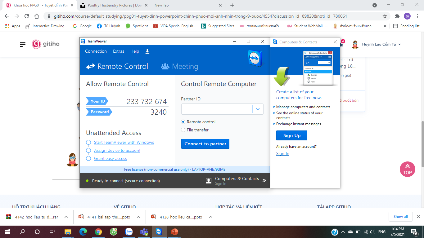Click the Computers & Contacts person icon

point(209,181)
